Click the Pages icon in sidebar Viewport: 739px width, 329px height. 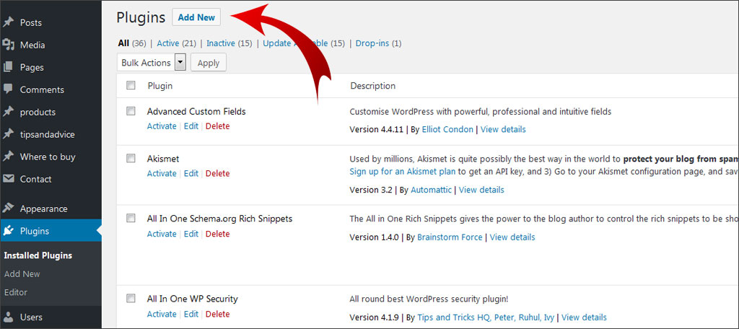[x=9, y=67]
